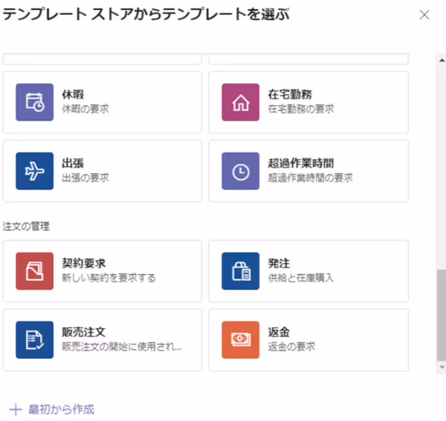Click the 超過作業時間の要求 description text

[x=310, y=178]
